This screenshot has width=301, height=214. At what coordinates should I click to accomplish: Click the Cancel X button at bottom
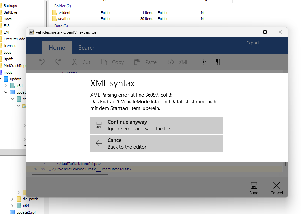coord(277,188)
